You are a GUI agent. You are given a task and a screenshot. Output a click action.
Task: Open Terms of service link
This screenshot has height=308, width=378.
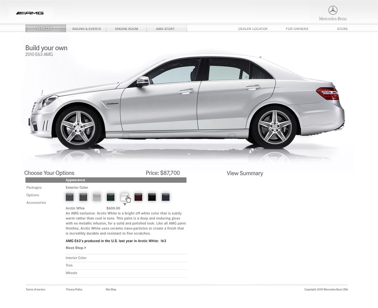[x=36, y=289]
